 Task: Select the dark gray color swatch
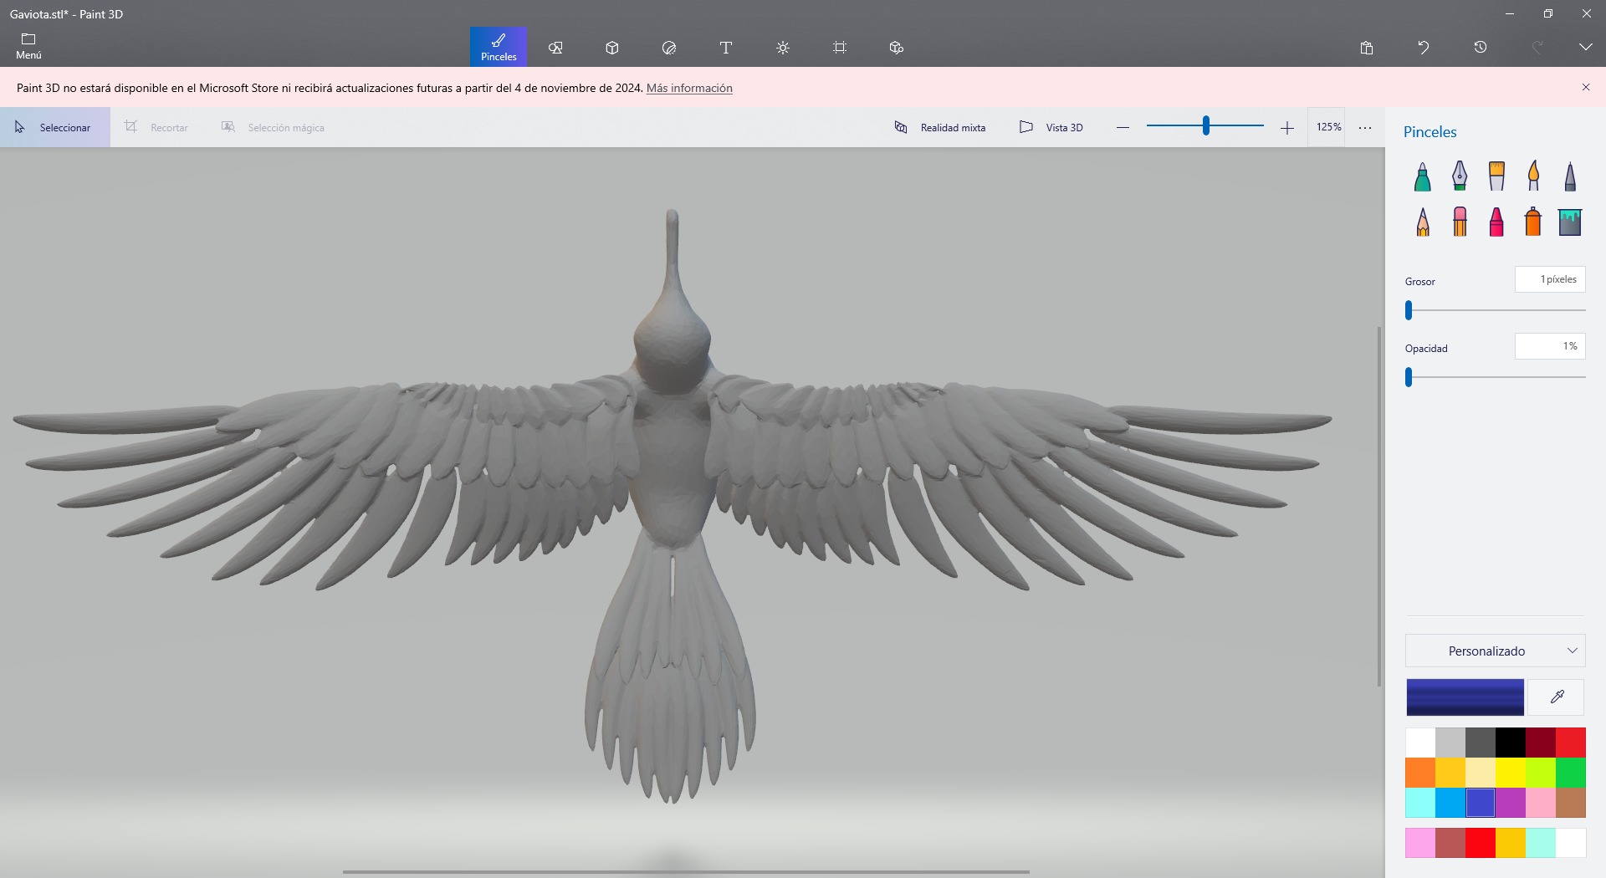(1481, 743)
